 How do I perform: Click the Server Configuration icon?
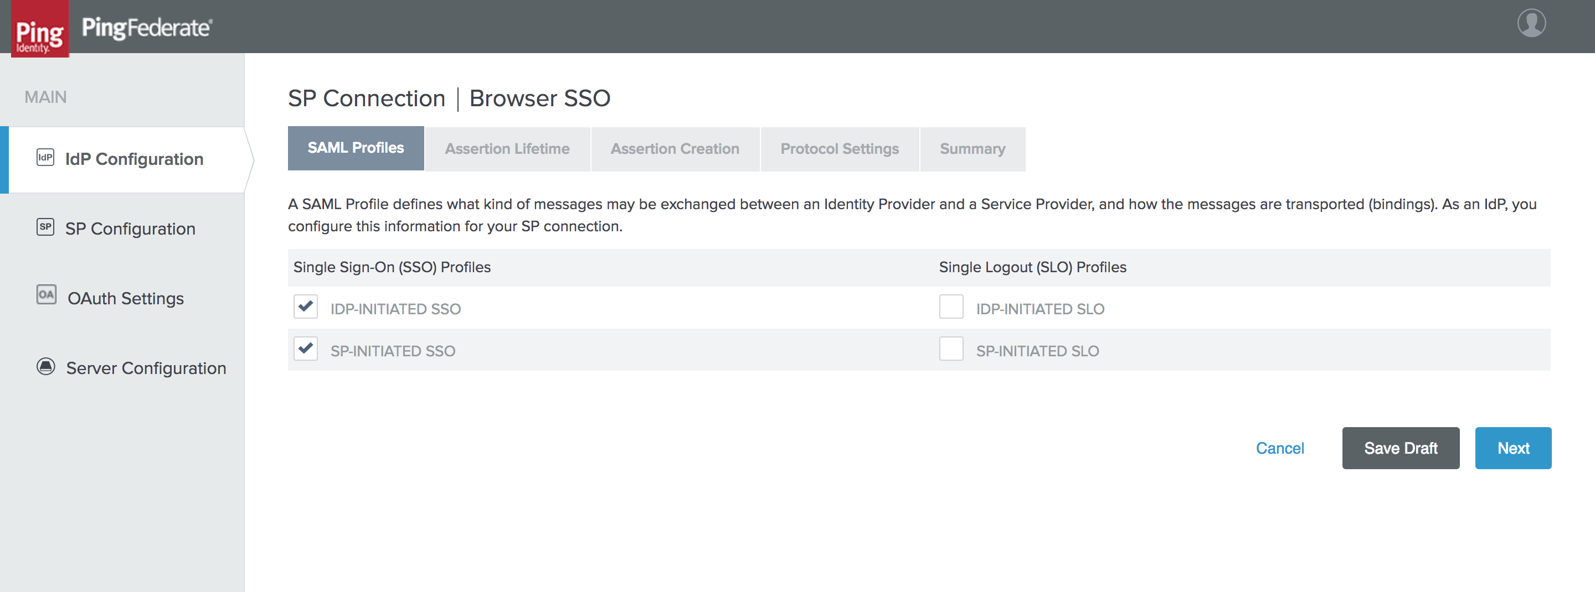(46, 366)
